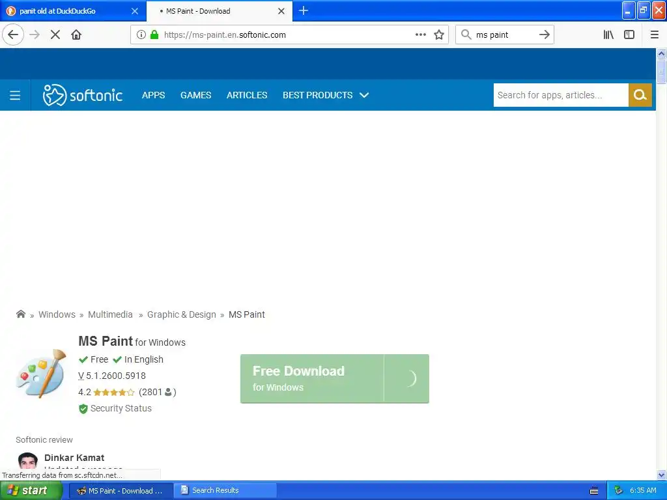Click the Security Status link

click(x=121, y=409)
